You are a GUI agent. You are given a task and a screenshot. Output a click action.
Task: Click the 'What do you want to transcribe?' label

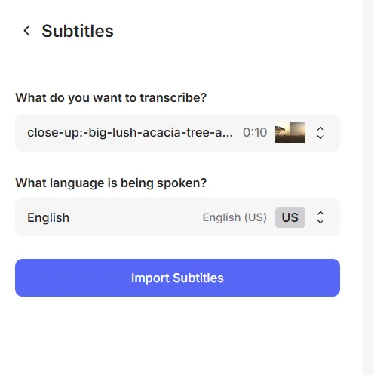(x=111, y=97)
